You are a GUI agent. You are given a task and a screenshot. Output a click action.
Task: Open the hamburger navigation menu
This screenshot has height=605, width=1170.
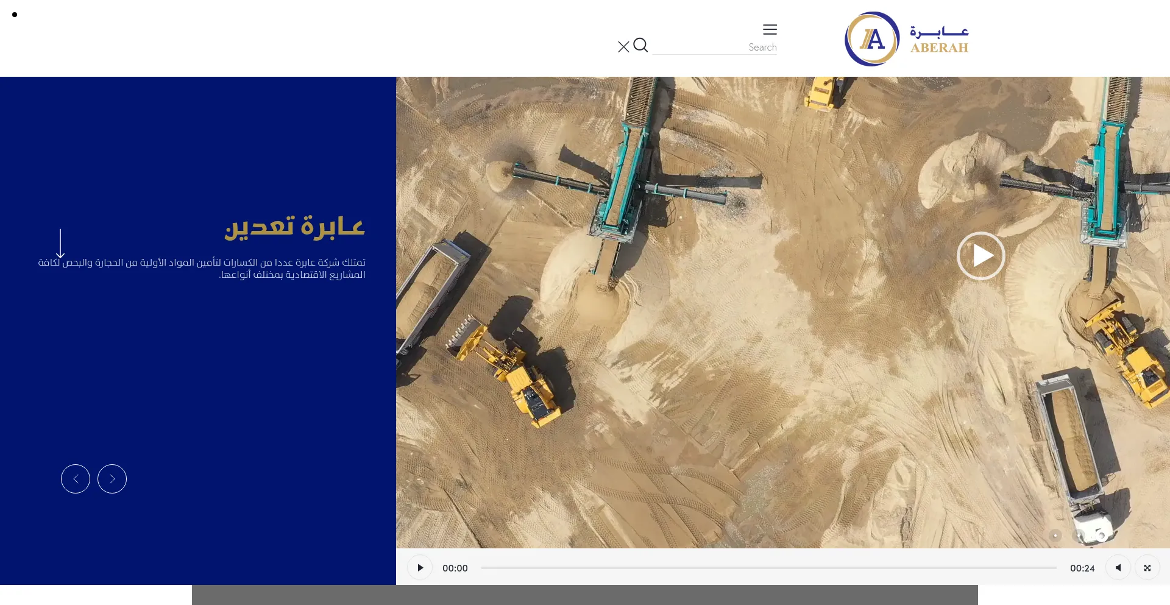[770, 29]
